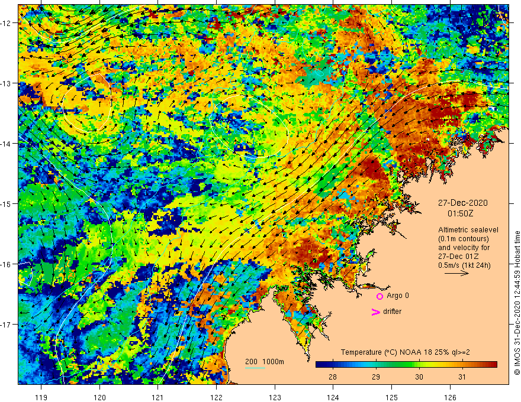Click the latitude label -14
Image resolution: width=521 pixels, height=402 pixels.
(x=6, y=144)
